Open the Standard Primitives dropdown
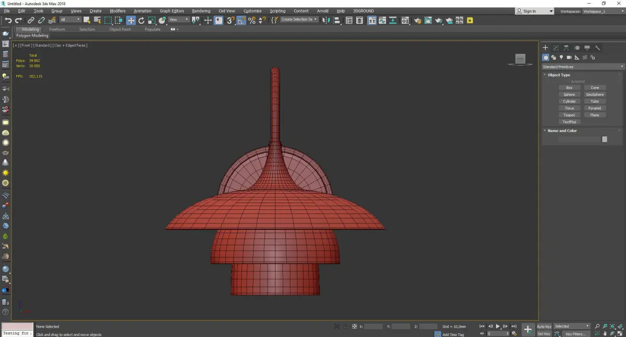 [x=583, y=67]
